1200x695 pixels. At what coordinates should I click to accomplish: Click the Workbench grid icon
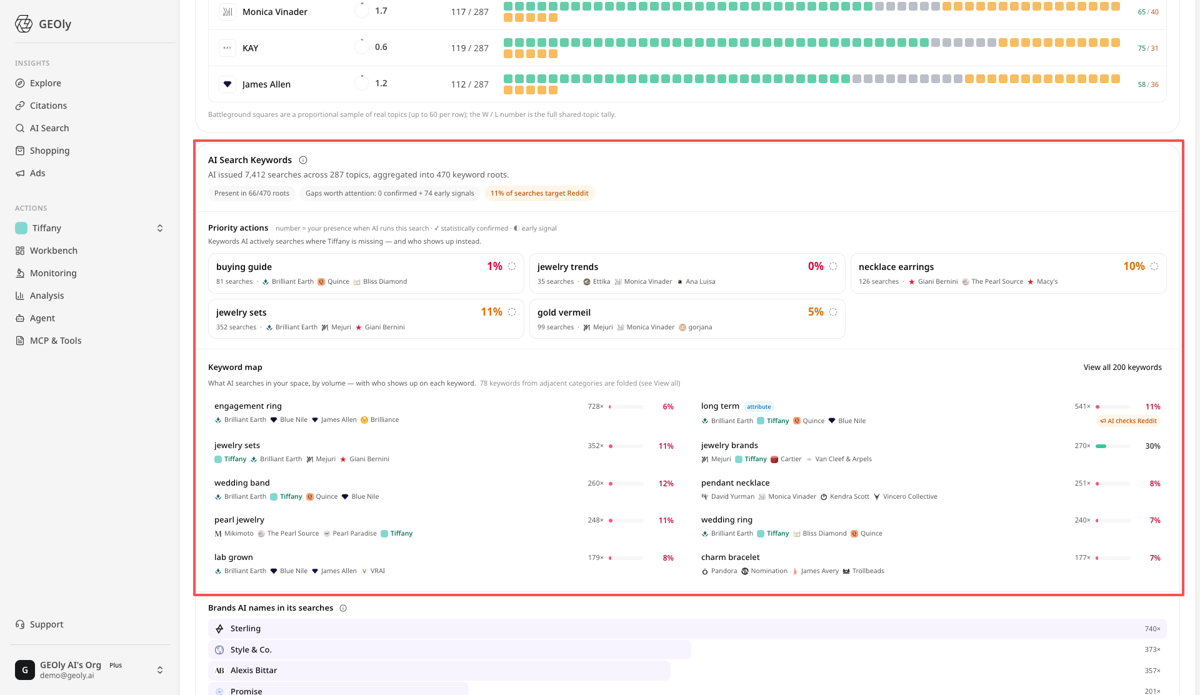tap(20, 251)
